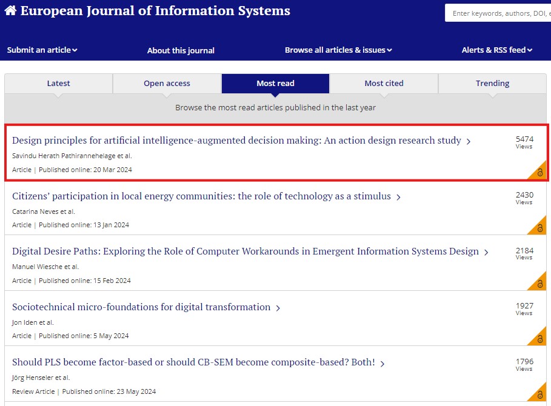Open the Design principles for AI-augmented decision making article
551x406 pixels.
coord(236,140)
